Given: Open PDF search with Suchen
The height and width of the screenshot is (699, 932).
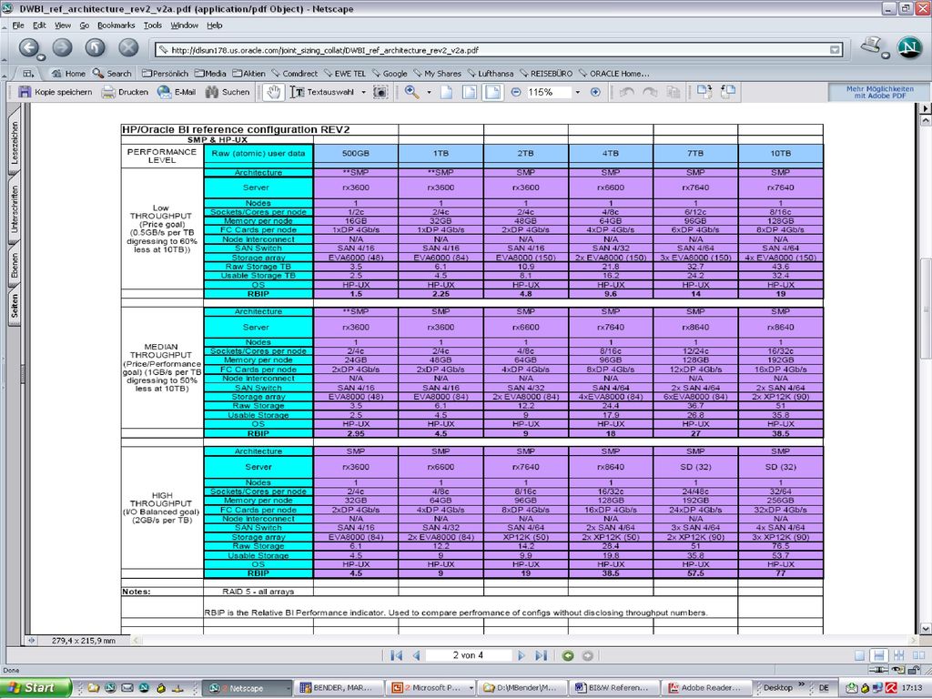Looking at the screenshot, I should (228, 92).
